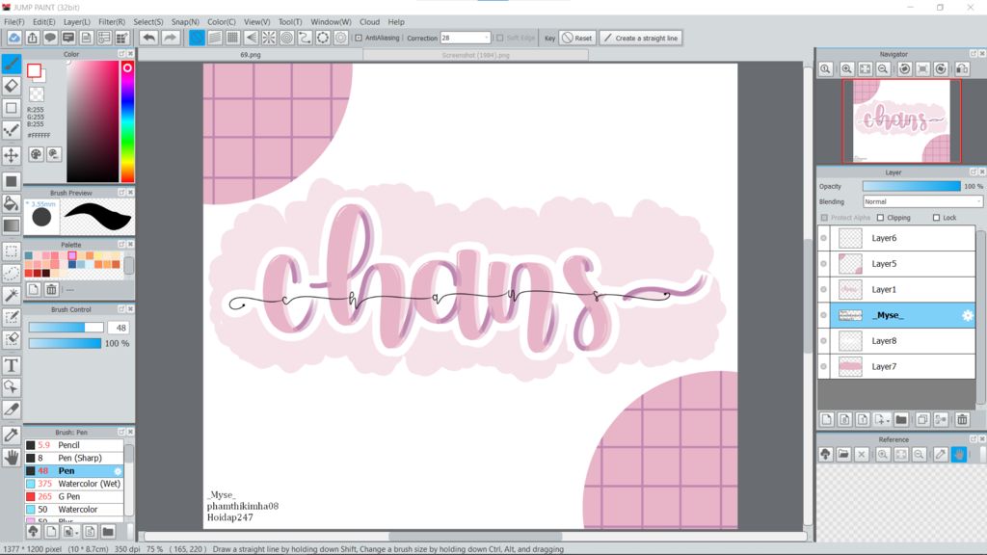Image resolution: width=987 pixels, height=555 pixels.
Task: Adjust the brush size slider
Action: [x=67, y=328]
